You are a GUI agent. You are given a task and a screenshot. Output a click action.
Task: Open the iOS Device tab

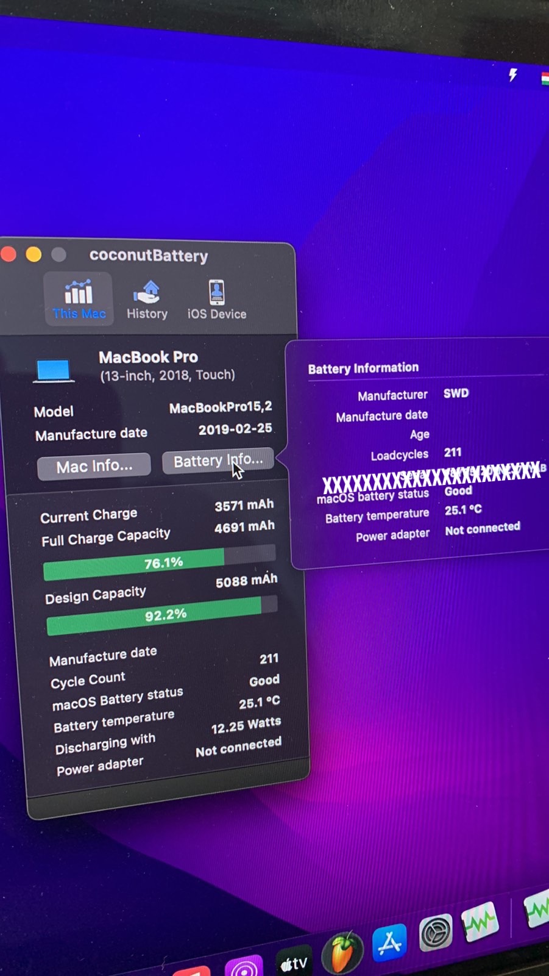pyautogui.click(x=217, y=300)
